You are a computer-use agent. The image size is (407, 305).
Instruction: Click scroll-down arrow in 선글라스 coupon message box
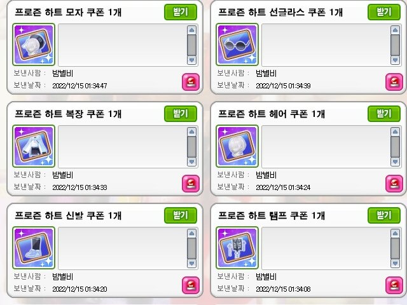(x=396, y=60)
